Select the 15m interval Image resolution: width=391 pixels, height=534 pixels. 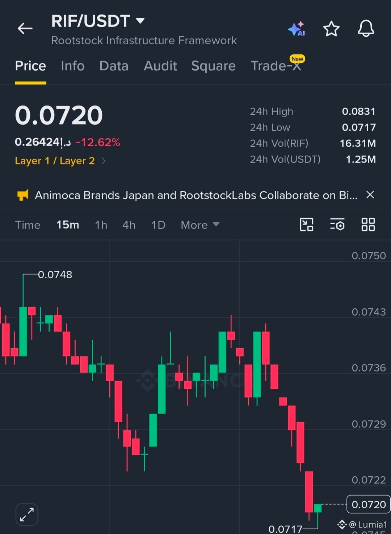[x=68, y=225]
